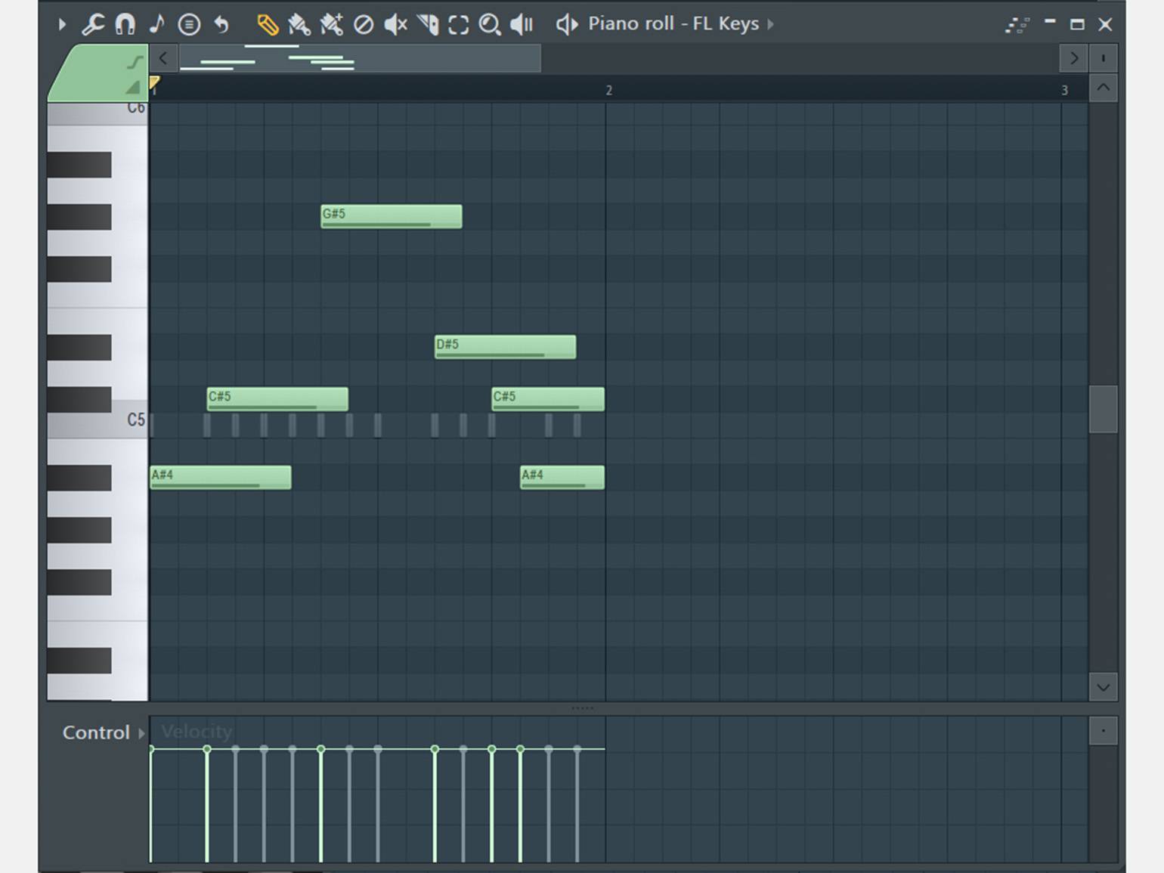Select the Paint brush tool

point(299,25)
